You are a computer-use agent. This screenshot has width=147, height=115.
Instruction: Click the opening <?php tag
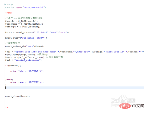point(9,13)
